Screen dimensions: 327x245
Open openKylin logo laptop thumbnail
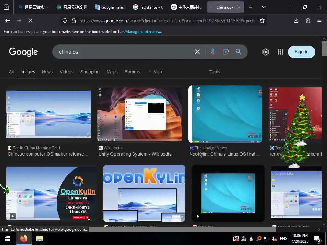tap(144, 193)
